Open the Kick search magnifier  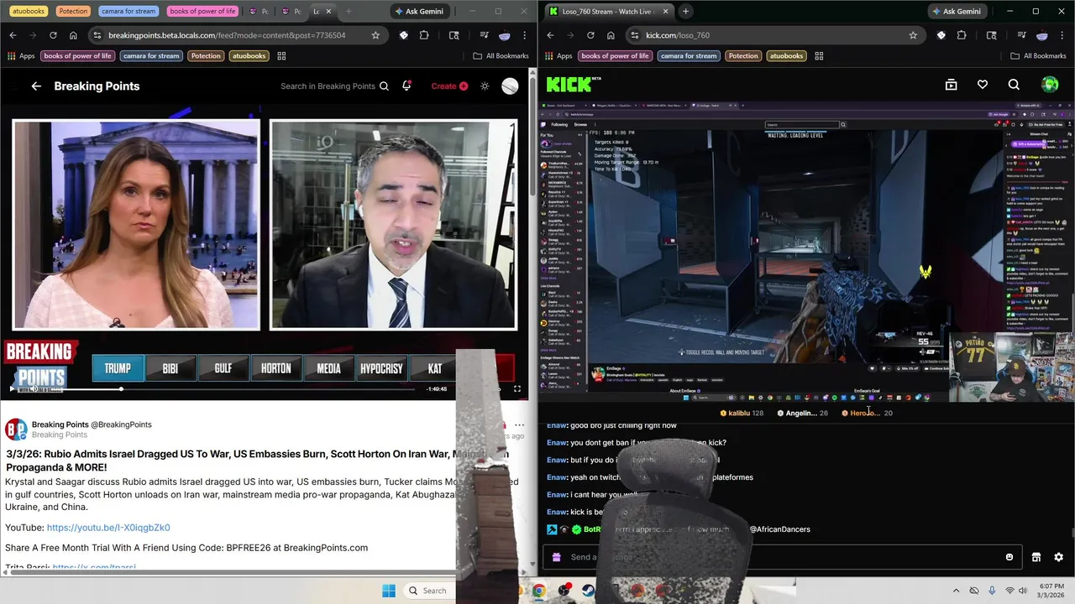tap(1014, 85)
